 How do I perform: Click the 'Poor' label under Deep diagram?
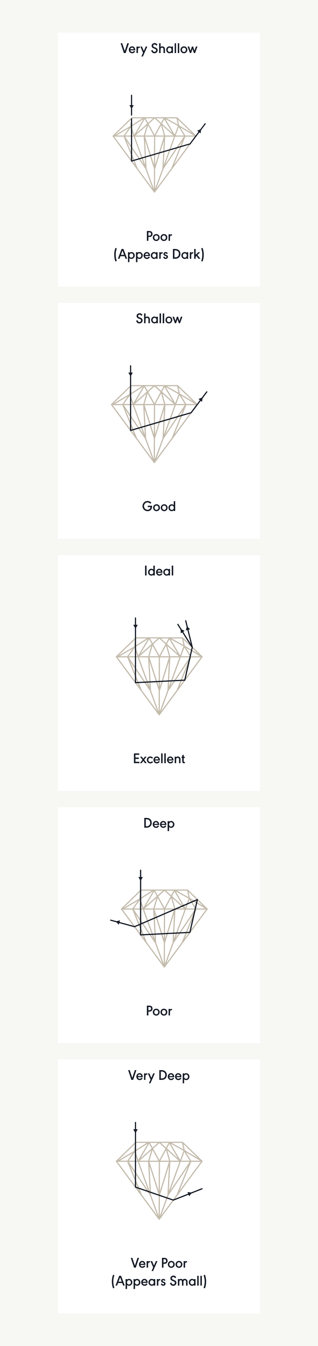pyautogui.click(x=159, y=1011)
